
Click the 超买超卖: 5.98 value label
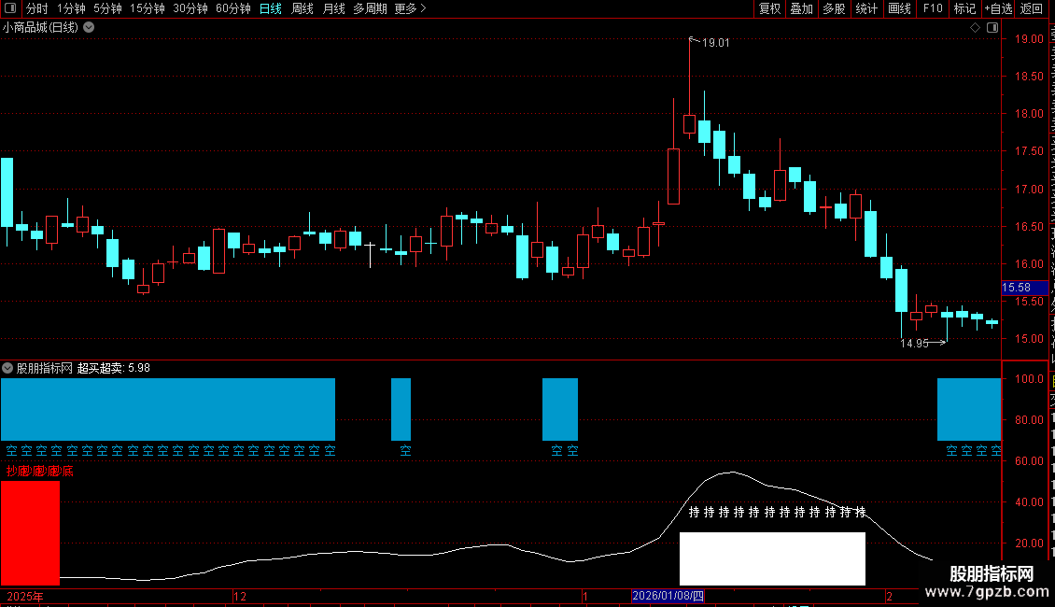click(x=114, y=368)
